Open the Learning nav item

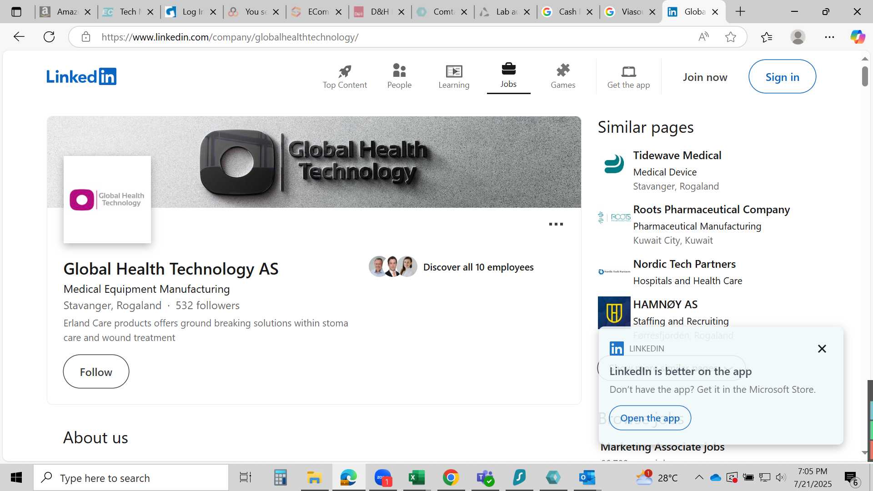[454, 76]
